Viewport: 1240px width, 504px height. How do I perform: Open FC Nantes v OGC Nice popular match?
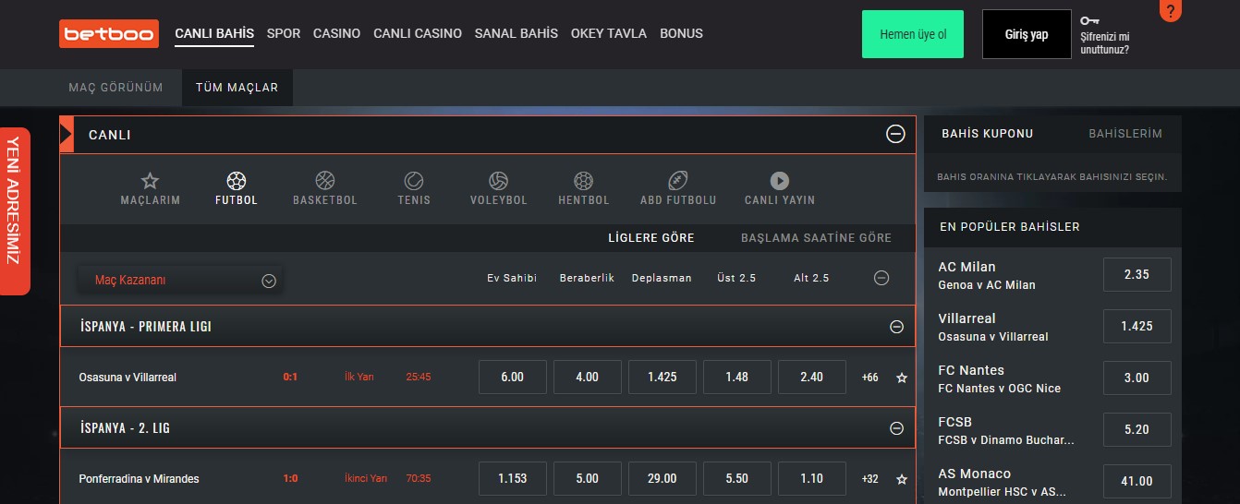pyautogui.click(x=1000, y=389)
